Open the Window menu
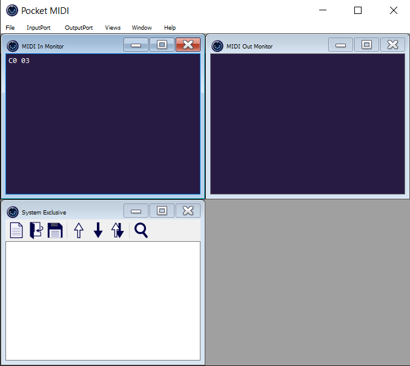 [x=142, y=28]
